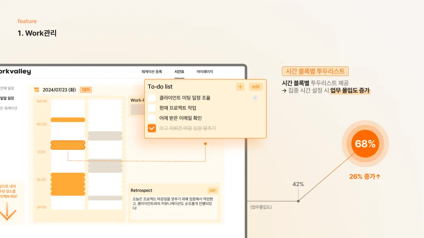This screenshot has height=238, width=424.
Task: Click the 현재 프로젝트 작업 task text
Action: point(178,108)
